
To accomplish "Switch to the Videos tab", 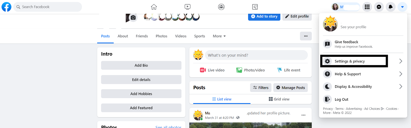I will [x=181, y=36].
